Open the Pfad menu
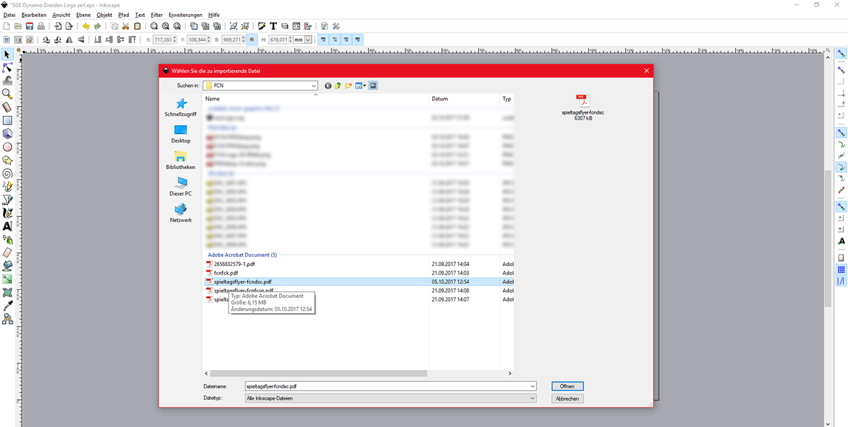 pyautogui.click(x=123, y=15)
